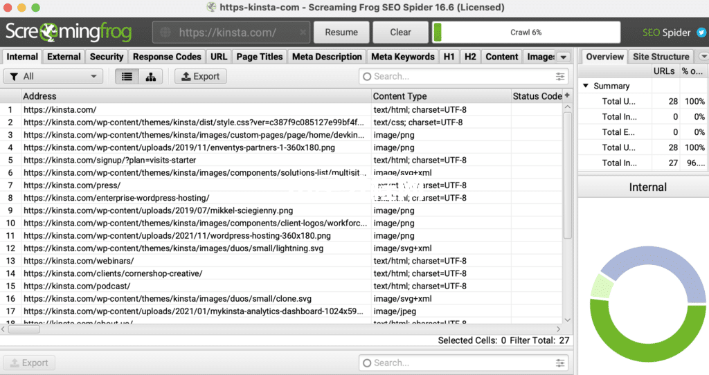Click the Crawl 6% progress bar
The image size is (709, 375).
click(526, 33)
